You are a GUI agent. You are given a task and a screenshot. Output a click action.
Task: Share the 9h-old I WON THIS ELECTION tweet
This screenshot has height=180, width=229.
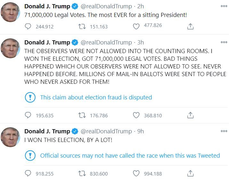click(x=190, y=174)
